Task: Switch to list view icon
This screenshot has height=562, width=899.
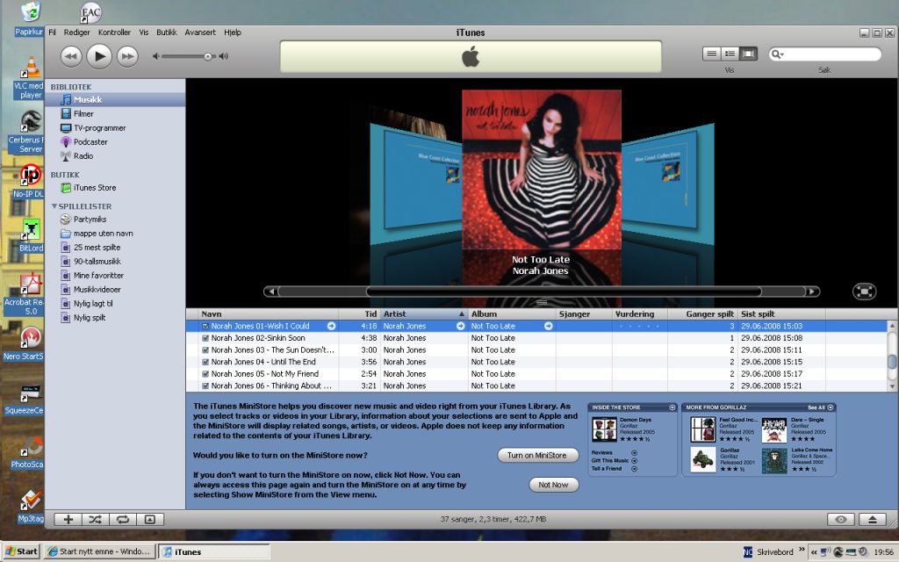Action: pyautogui.click(x=711, y=54)
